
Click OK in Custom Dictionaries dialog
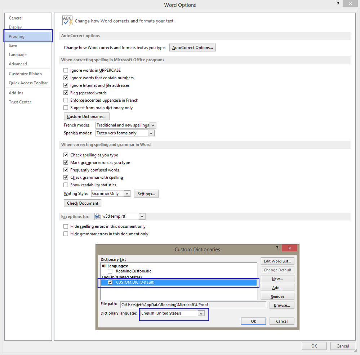253,321
